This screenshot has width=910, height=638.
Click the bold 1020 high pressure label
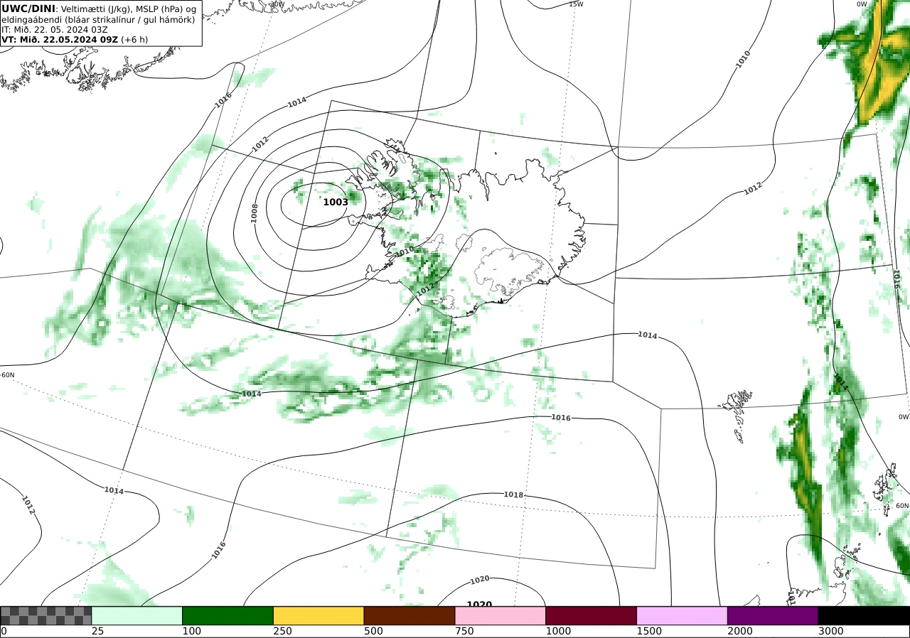tap(479, 605)
